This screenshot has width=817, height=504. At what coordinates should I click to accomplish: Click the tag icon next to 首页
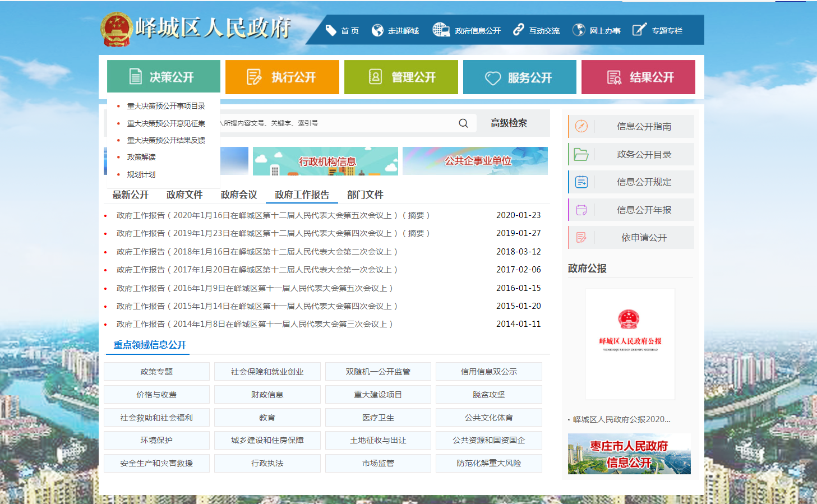pos(331,31)
